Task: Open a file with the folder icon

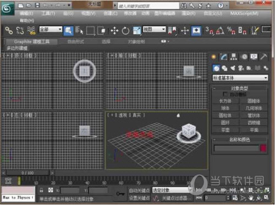Action: point(29,5)
